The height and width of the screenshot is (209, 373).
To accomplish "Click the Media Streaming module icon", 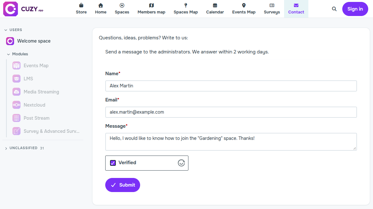I will point(16,92).
